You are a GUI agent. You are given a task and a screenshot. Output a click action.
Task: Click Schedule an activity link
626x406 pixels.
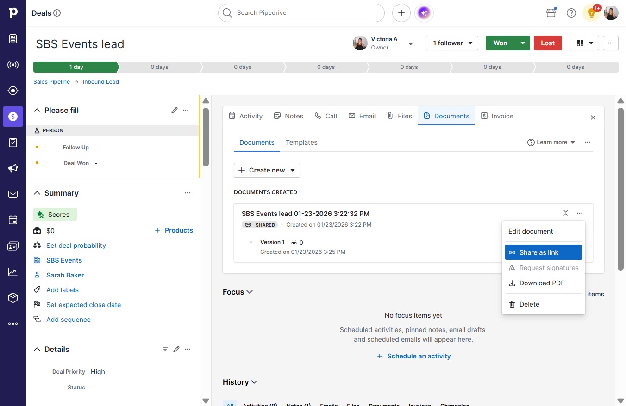coord(413,356)
